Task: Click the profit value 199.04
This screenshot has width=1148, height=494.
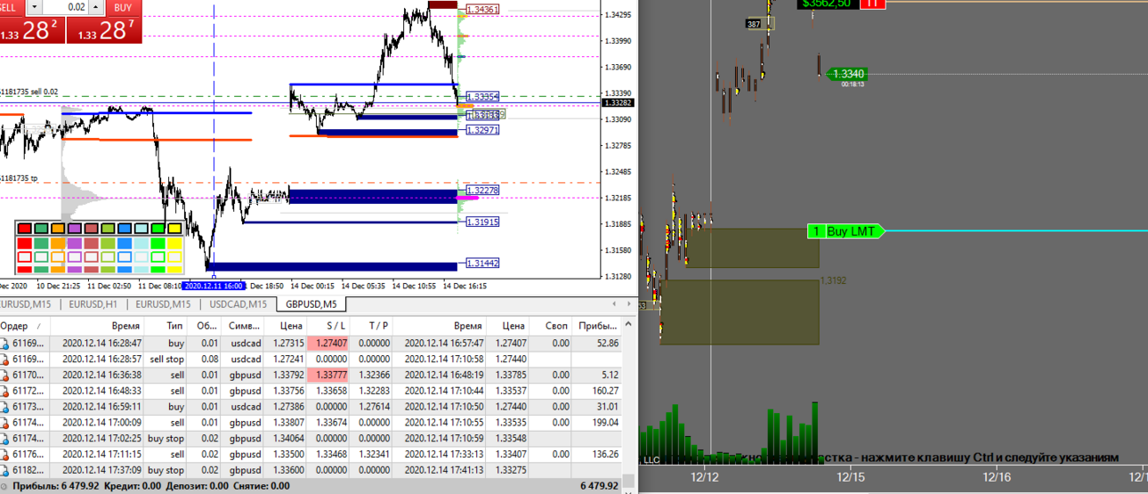Action: (604, 423)
